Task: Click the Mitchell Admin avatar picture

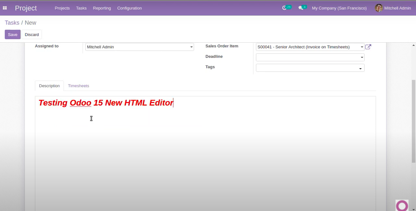Action: [379, 8]
